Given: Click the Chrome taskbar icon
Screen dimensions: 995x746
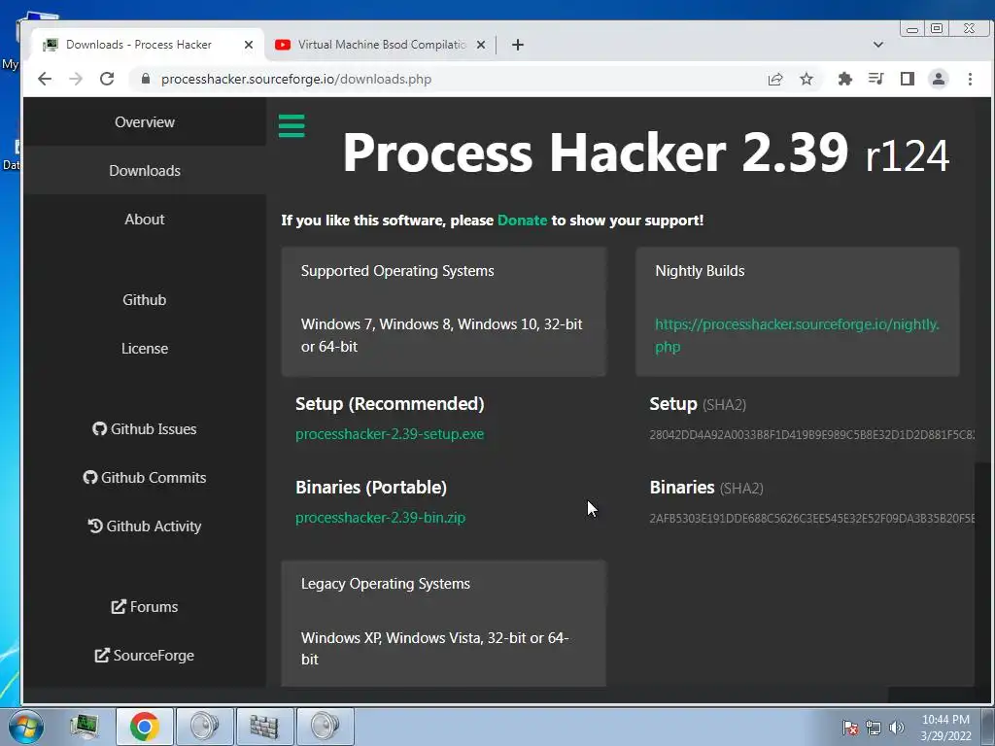Looking at the screenshot, I should [145, 727].
